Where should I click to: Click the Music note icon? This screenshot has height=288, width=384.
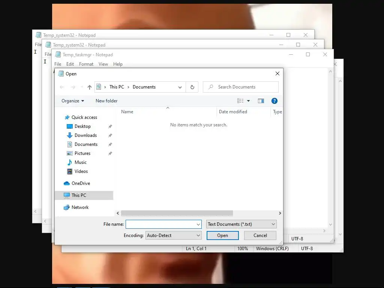[x=70, y=162]
